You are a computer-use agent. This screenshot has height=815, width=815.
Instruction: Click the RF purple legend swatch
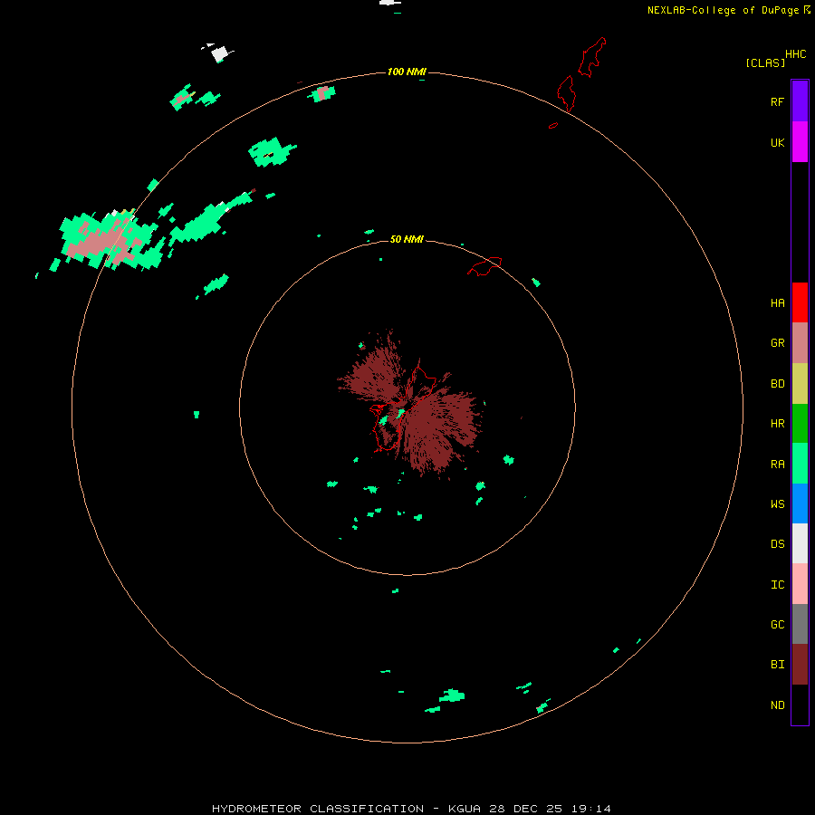[x=800, y=101]
